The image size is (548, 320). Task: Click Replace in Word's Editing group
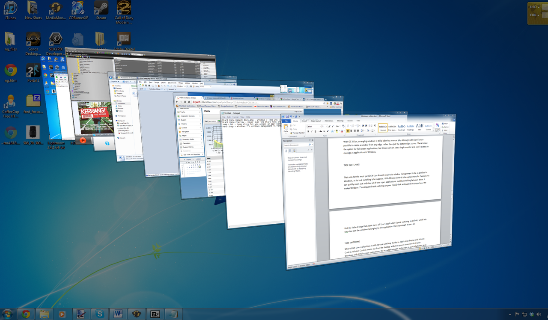[445, 127]
